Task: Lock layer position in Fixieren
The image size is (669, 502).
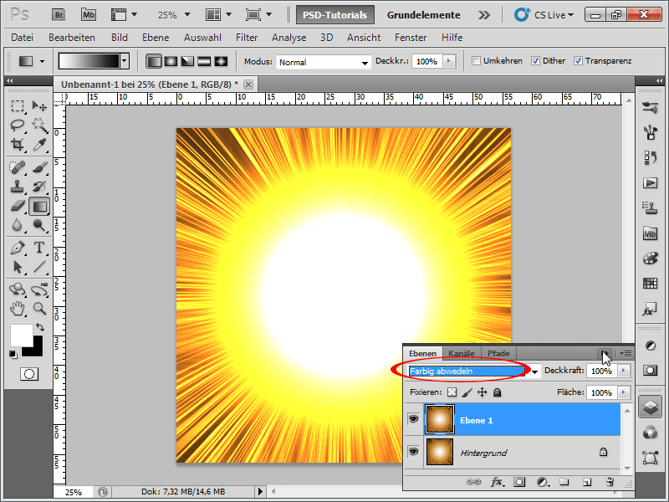Action: [483, 392]
